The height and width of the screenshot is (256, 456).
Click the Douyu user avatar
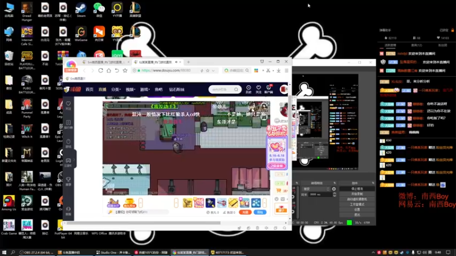(283, 89)
